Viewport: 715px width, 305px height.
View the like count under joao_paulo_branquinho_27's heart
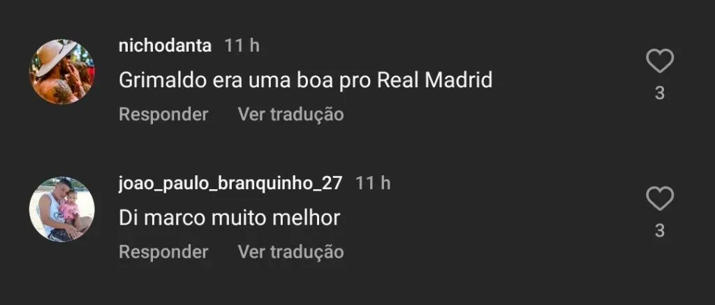click(x=660, y=231)
